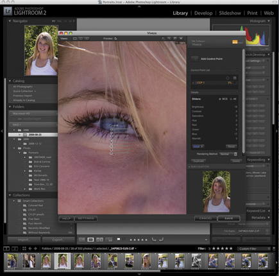Click the selection arrow tool in Viveza toolbar
The image size is (279, 276).
coord(163,39)
